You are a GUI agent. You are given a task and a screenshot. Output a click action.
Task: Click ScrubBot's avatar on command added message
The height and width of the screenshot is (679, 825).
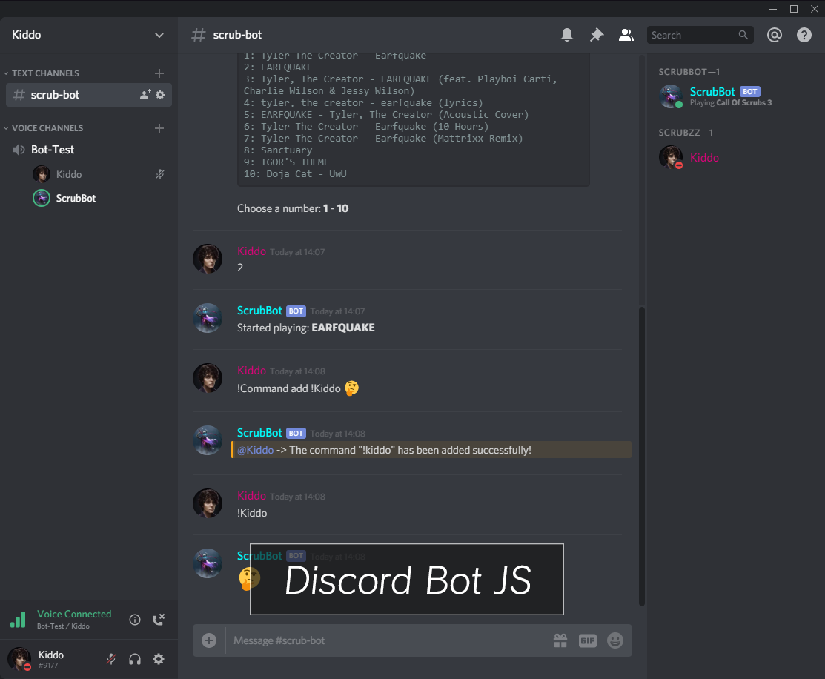[208, 440]
